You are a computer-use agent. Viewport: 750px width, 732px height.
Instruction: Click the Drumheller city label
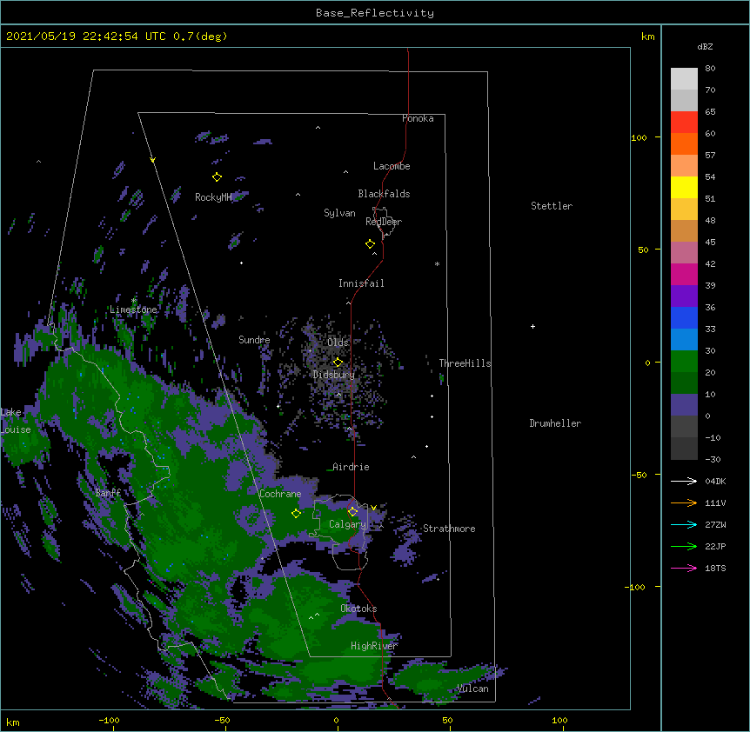point(555,423)
